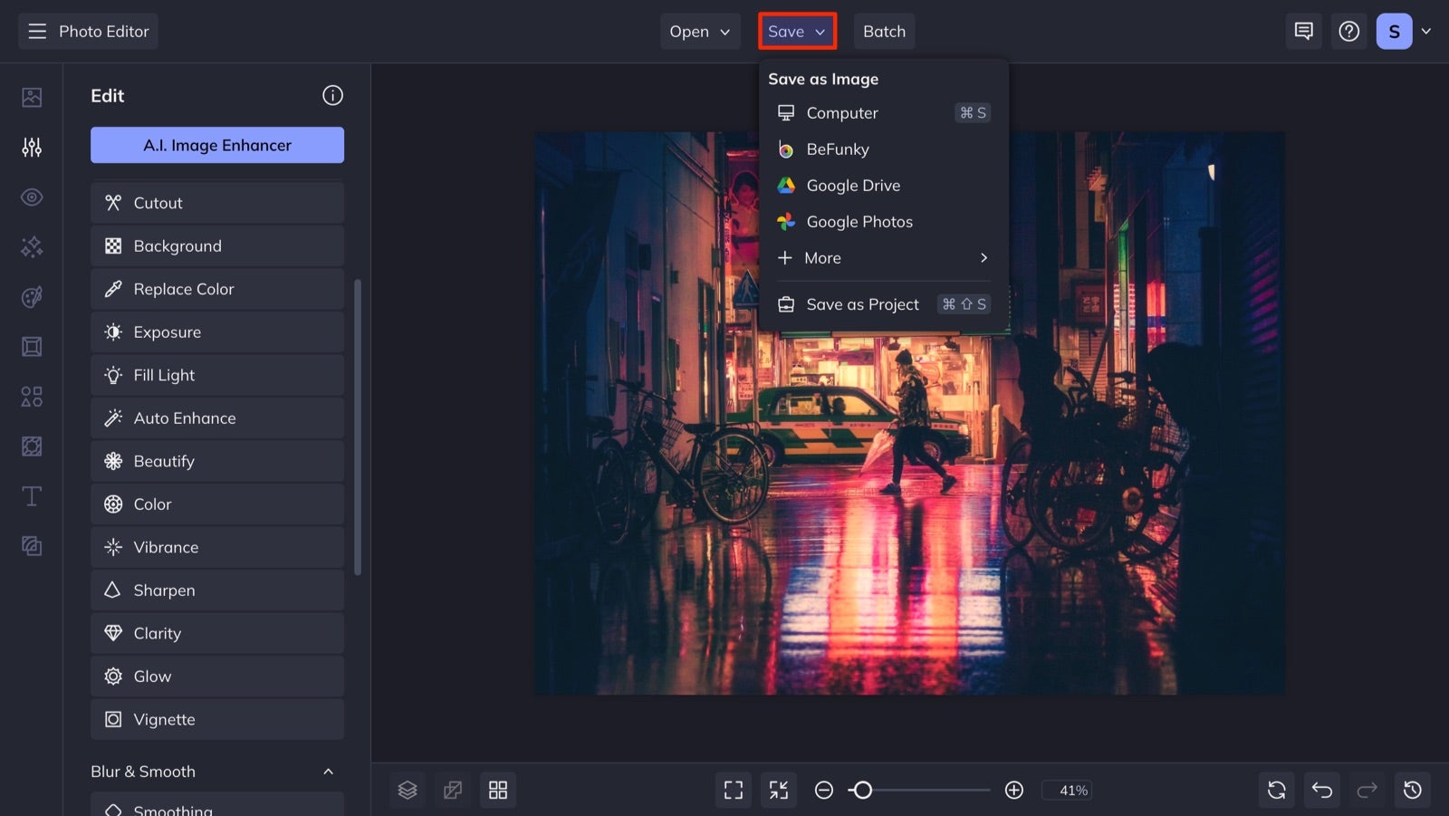Open the Batch processing mode
This screenshot has height=816, width=1449.
pos(884,31)
